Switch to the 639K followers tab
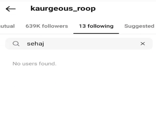Image resolution: width=156 pixels, height=122 pixels. click(x=47, y=26)
